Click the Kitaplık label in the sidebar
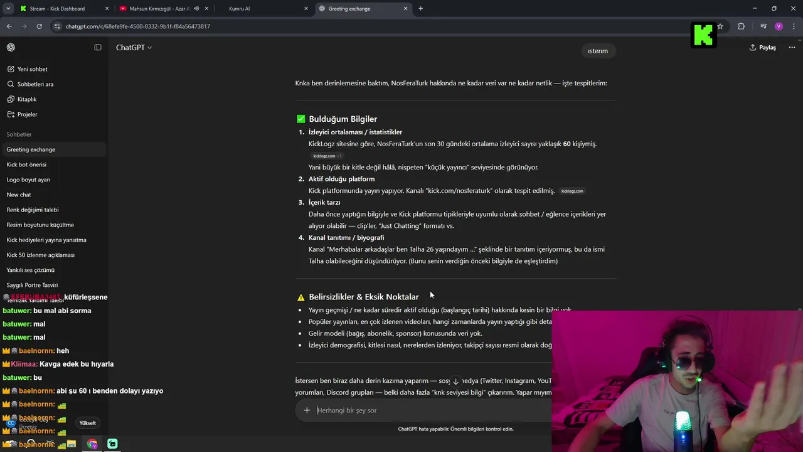Image resolution: width=803 pixels, height=452 pixels. [27, 99]
